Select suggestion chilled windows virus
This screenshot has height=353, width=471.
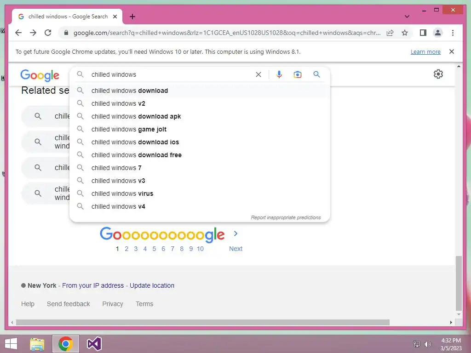coord(200,194)
